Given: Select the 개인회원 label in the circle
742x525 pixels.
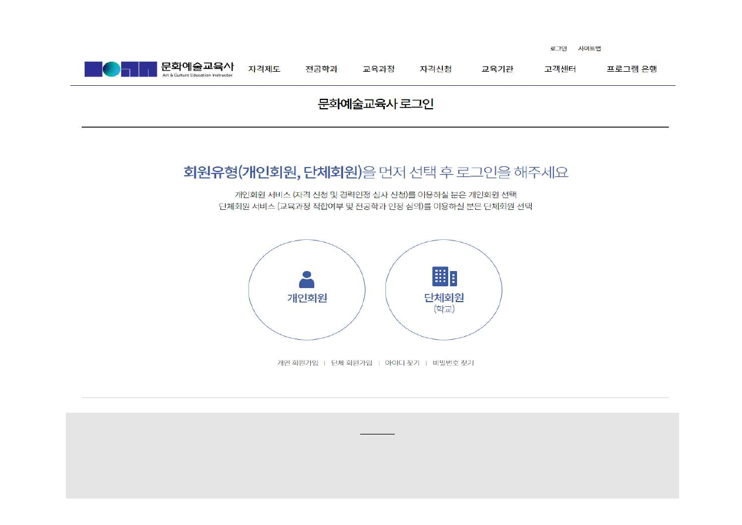Looking at the screenshot, I should [x=307, y=298].
